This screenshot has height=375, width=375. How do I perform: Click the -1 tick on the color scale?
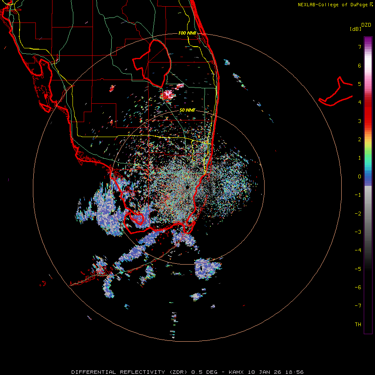[358, 195]
